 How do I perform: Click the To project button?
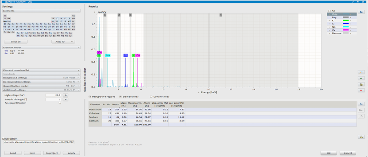[x=52, y=153]
